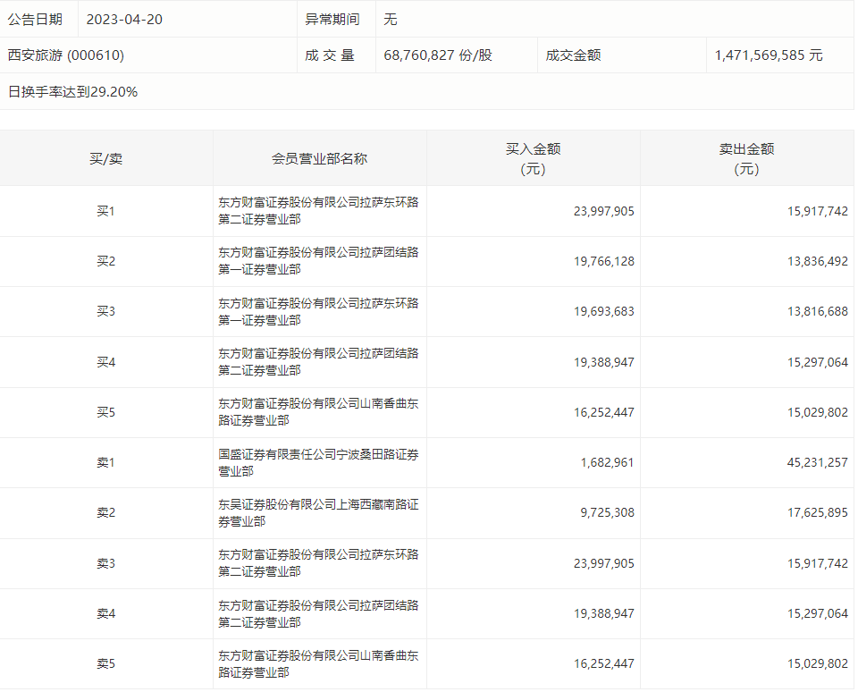Select the 卖1 row label
This screenshot has height=692, width=858.
click(x=106, y=462)
